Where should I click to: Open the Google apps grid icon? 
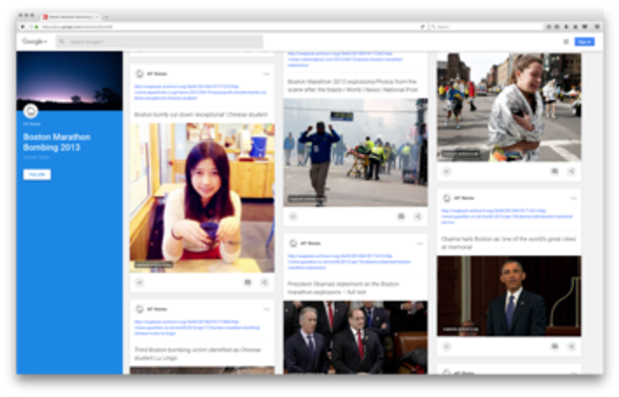pos(566,41)
